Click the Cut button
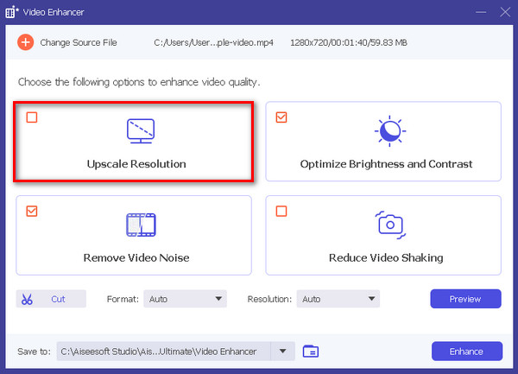 coord(51,299)
